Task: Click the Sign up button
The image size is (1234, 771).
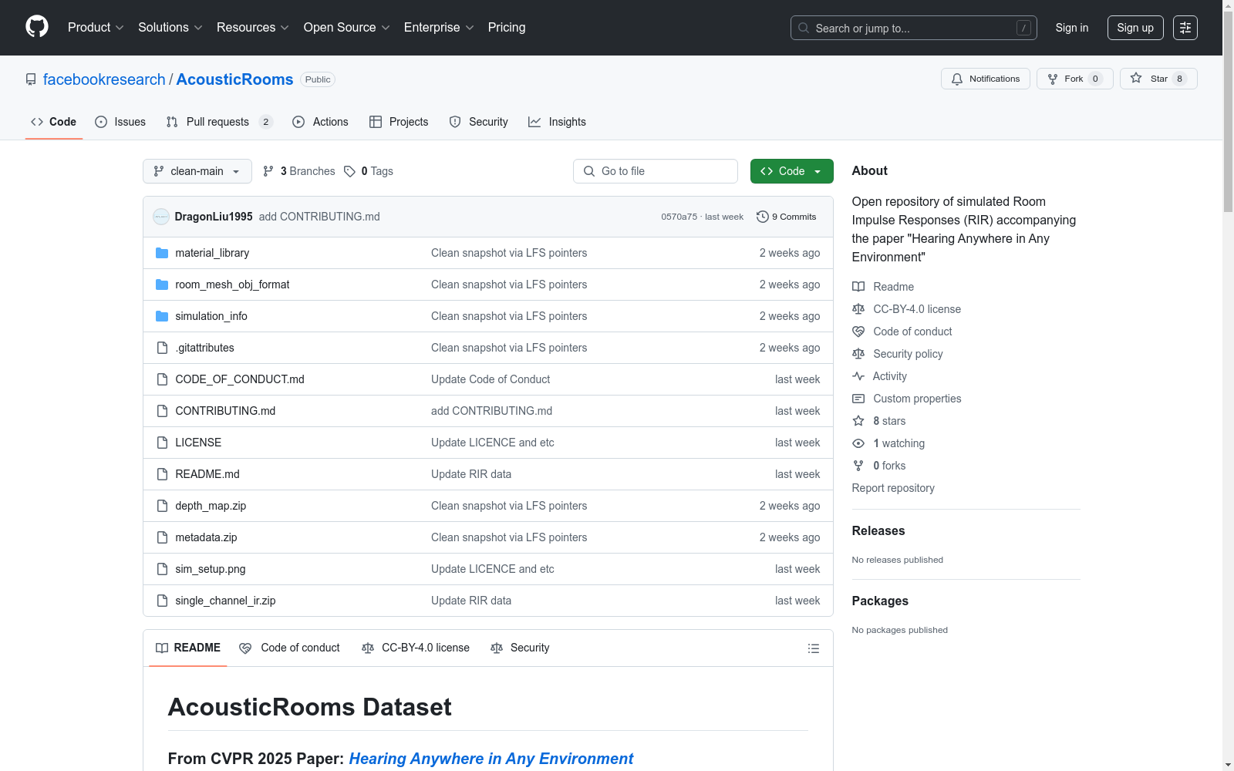Action: (1135, 28)
